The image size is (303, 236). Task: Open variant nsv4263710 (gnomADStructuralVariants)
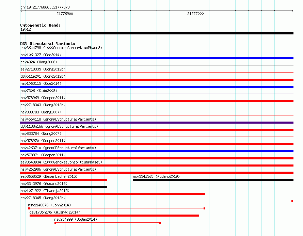coord(58,148)
